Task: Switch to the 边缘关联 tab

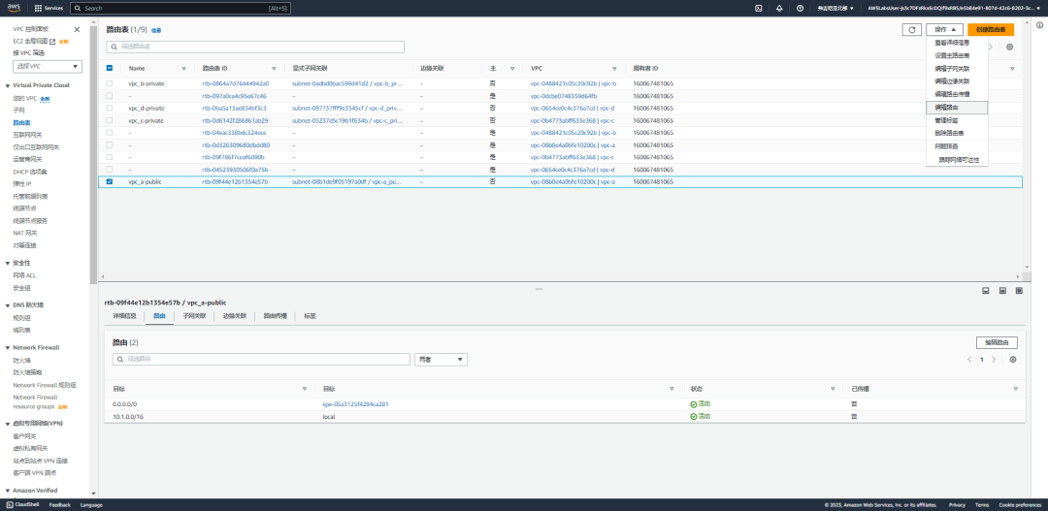Action: click(234, 315)
